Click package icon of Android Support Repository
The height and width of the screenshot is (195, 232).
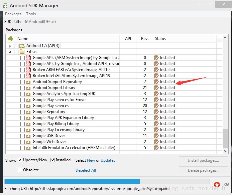(x=28, y=82)
